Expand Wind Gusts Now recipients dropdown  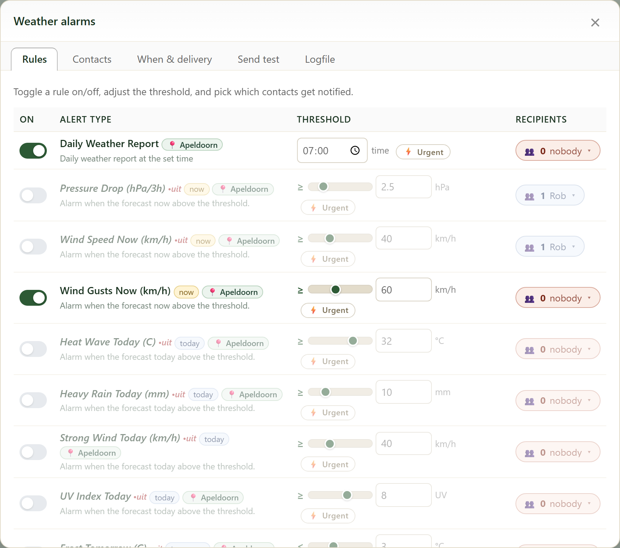pos(558,298)
